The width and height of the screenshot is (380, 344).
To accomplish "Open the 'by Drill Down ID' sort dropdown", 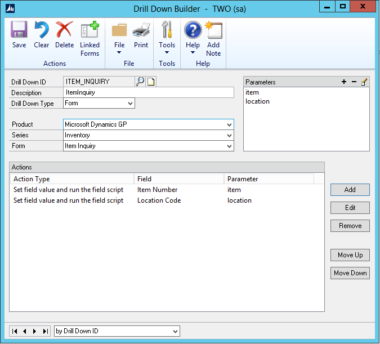I will click(x=175, y=331).
